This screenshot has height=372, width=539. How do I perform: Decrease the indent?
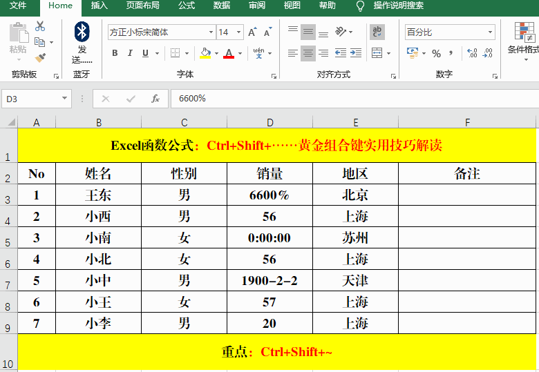point(340,53)
